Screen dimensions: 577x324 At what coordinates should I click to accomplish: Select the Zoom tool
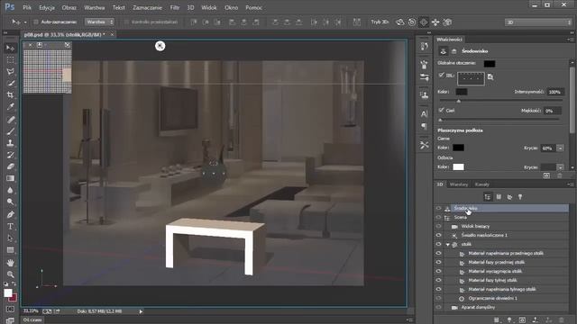10,274
